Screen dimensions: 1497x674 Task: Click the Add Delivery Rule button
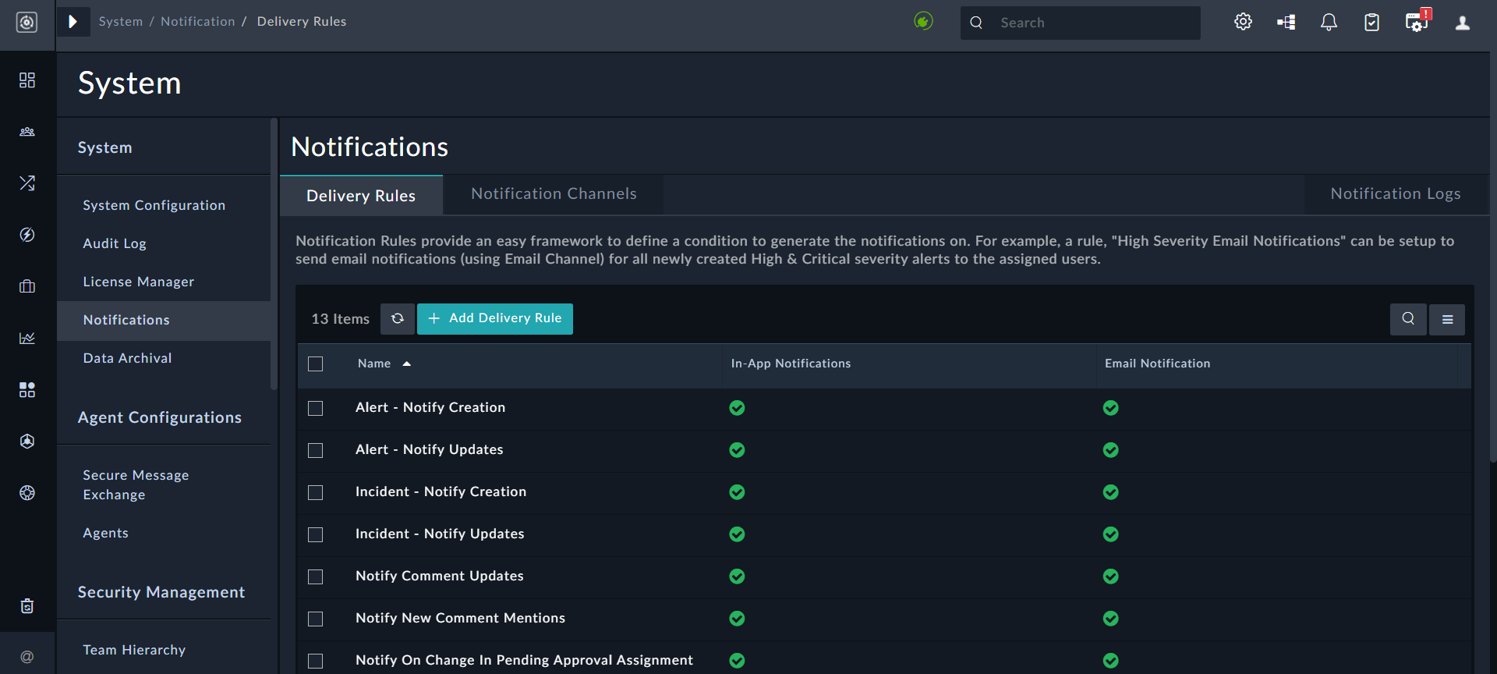pyautogui.click(x=495, y=319)
